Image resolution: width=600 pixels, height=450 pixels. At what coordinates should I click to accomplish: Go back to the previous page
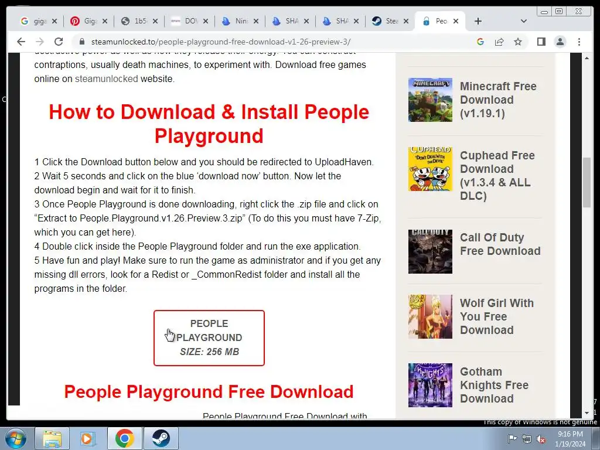[x=21, y=42]
